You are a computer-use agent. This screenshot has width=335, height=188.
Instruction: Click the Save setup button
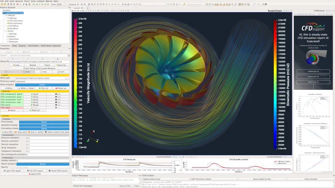[47, 65]
